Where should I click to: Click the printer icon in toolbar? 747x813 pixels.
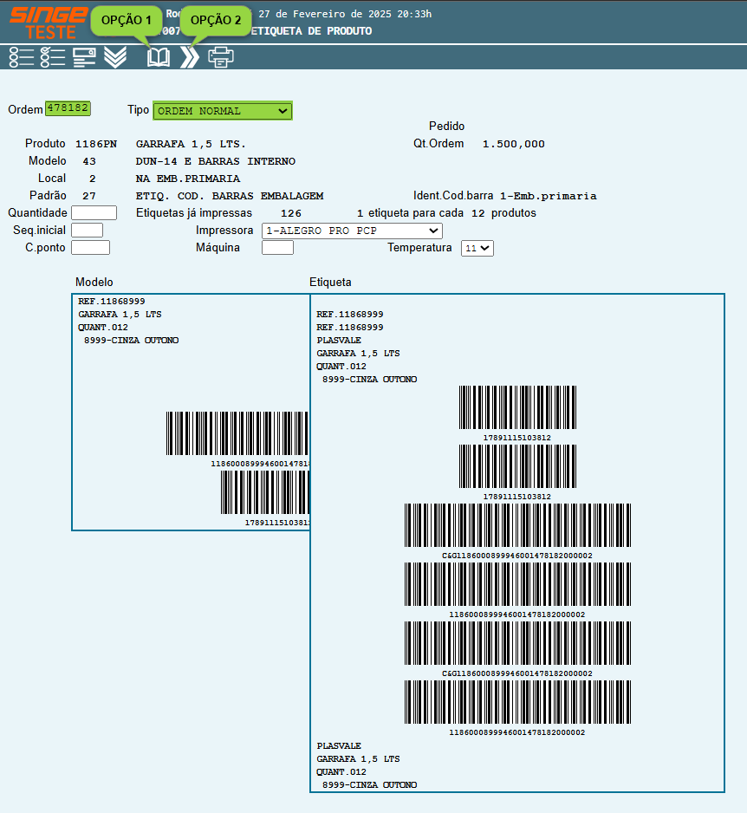(x=220, y=57)
